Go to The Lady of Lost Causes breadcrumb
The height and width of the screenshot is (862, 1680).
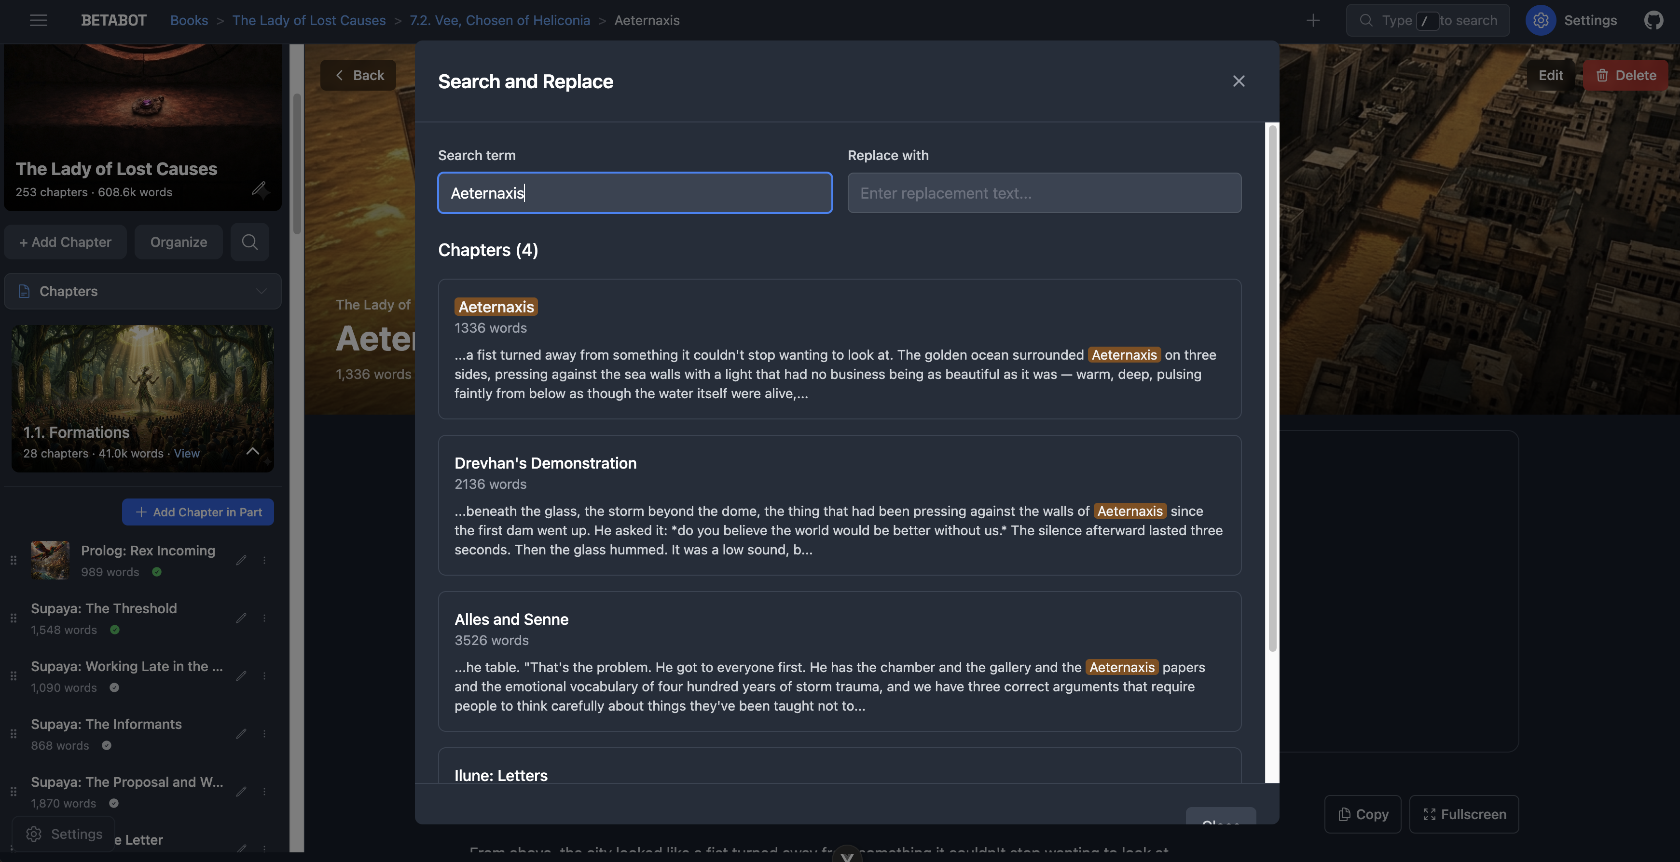point(309,20)
